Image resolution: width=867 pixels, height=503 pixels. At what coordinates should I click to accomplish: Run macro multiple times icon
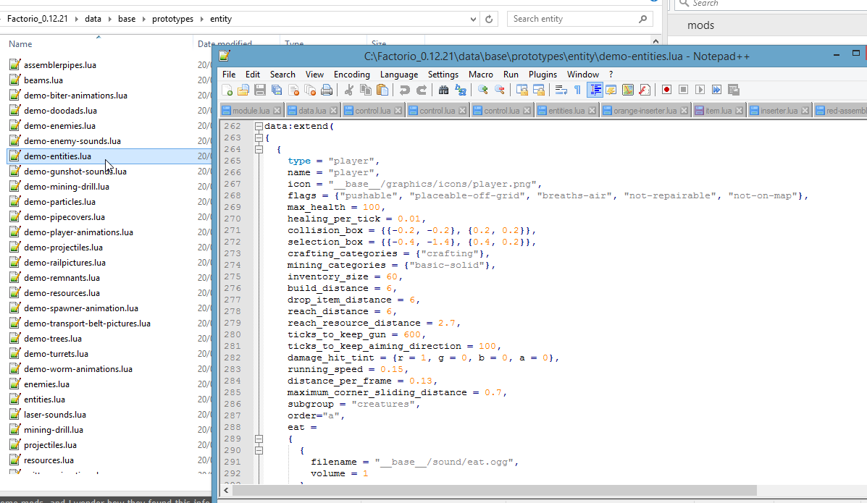pyautogui.click(x=716, y=90)
